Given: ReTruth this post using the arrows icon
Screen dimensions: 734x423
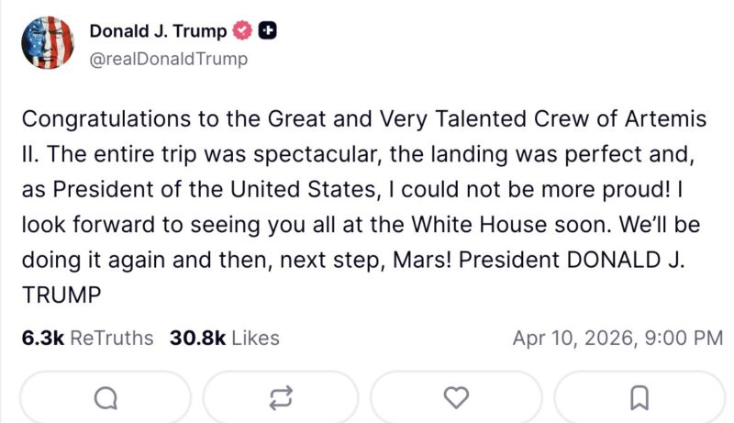Looking at the screenshot, I should (x=280, y=397).
